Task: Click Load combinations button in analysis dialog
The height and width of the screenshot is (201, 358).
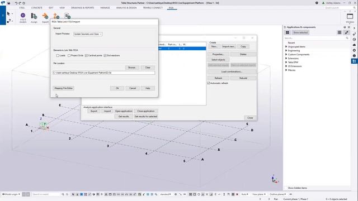Action: point(232,71)
